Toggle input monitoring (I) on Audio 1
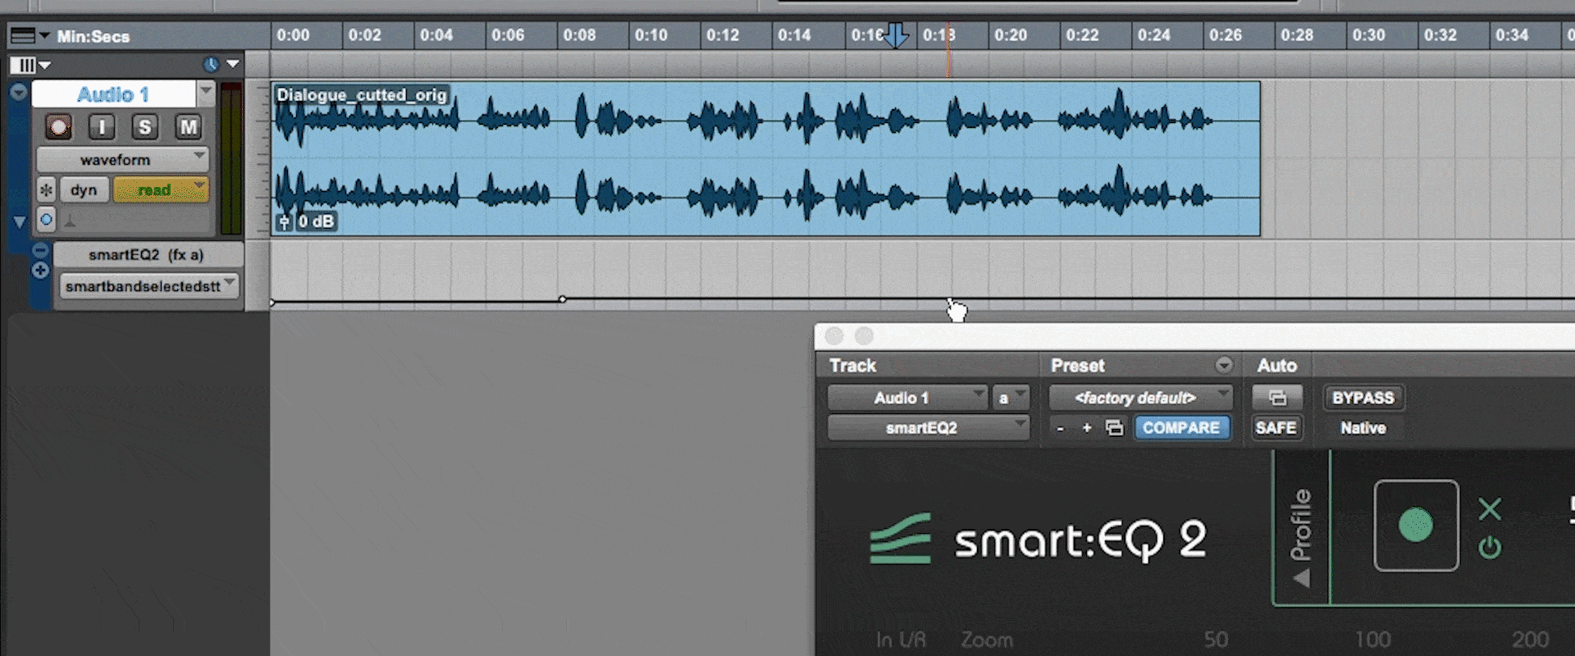The width and height of the screenshot is (1575, 656). point(102,127)
